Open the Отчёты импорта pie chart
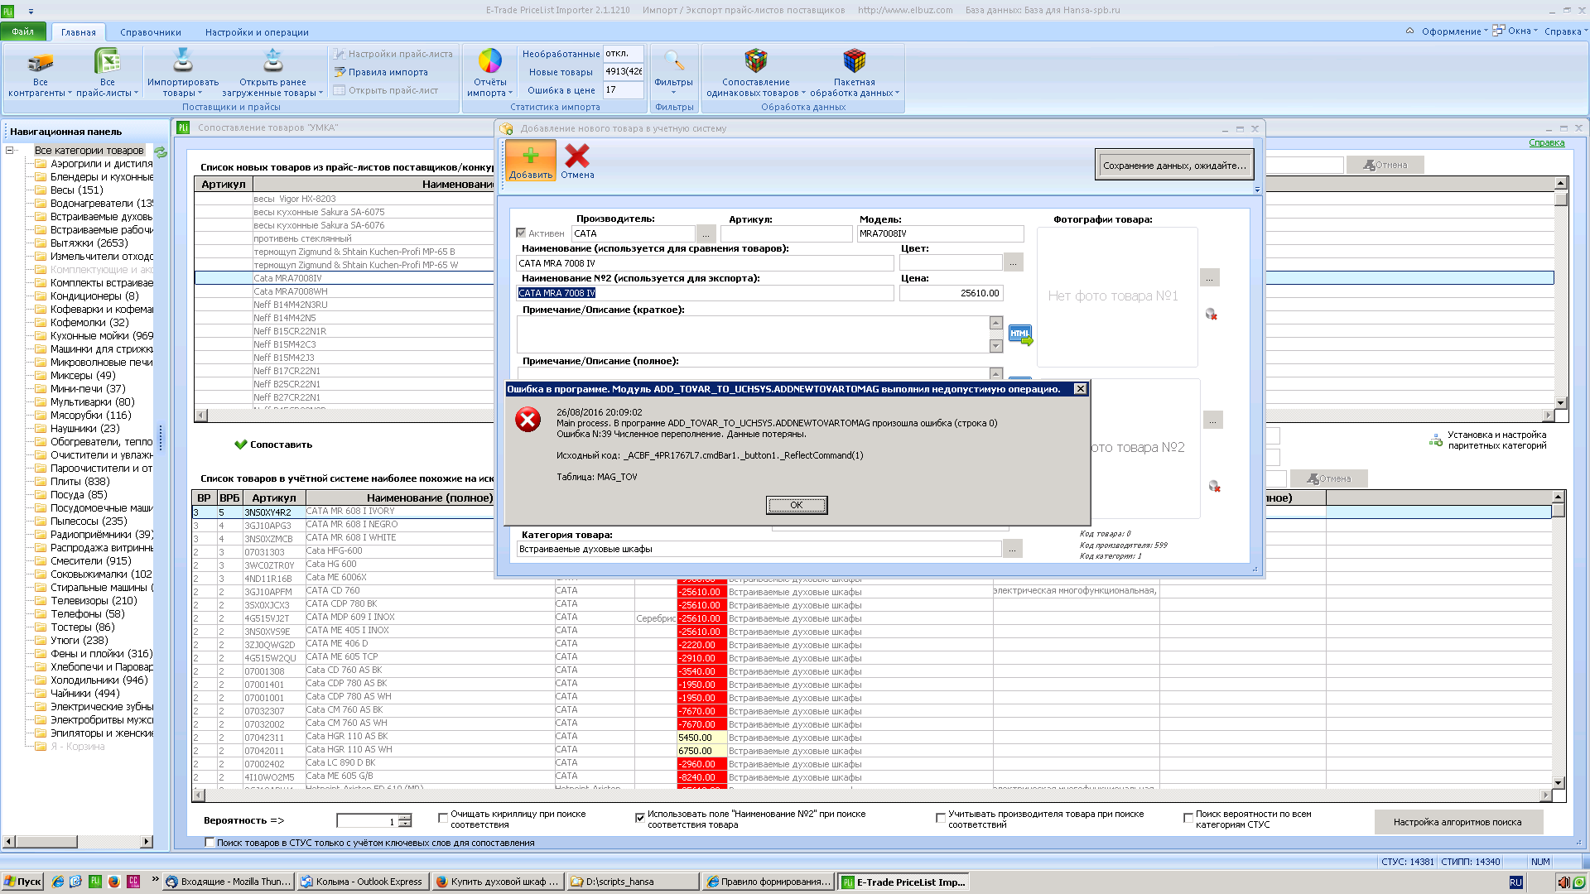This screenshot has height=894, width=1590. 490,61
